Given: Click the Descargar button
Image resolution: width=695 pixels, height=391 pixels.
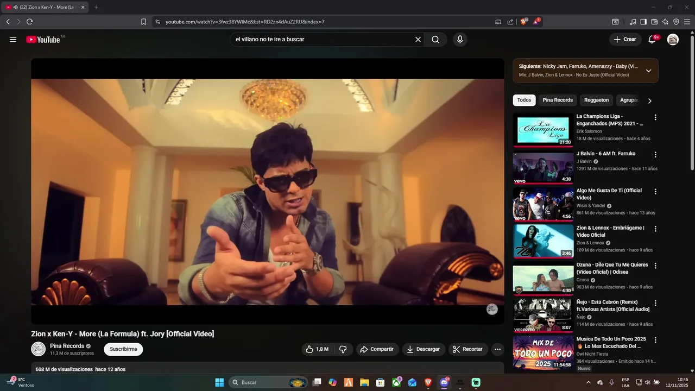Looking at the screenshot, I should (x=424, y=349).
